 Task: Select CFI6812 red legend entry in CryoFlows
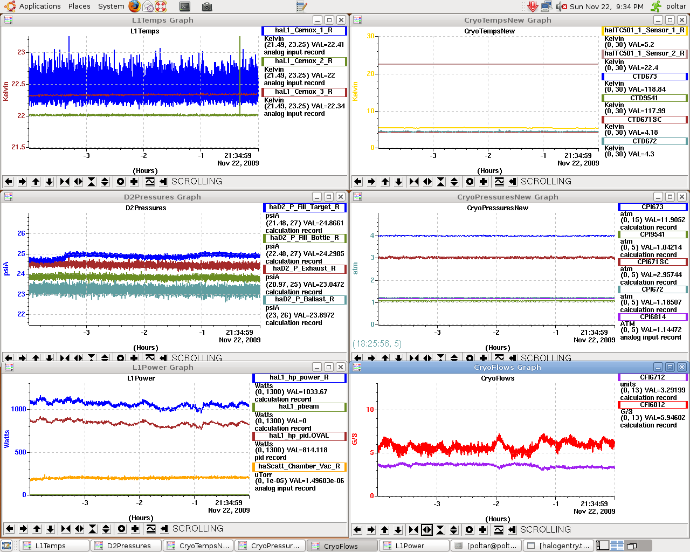pos(653,405)
